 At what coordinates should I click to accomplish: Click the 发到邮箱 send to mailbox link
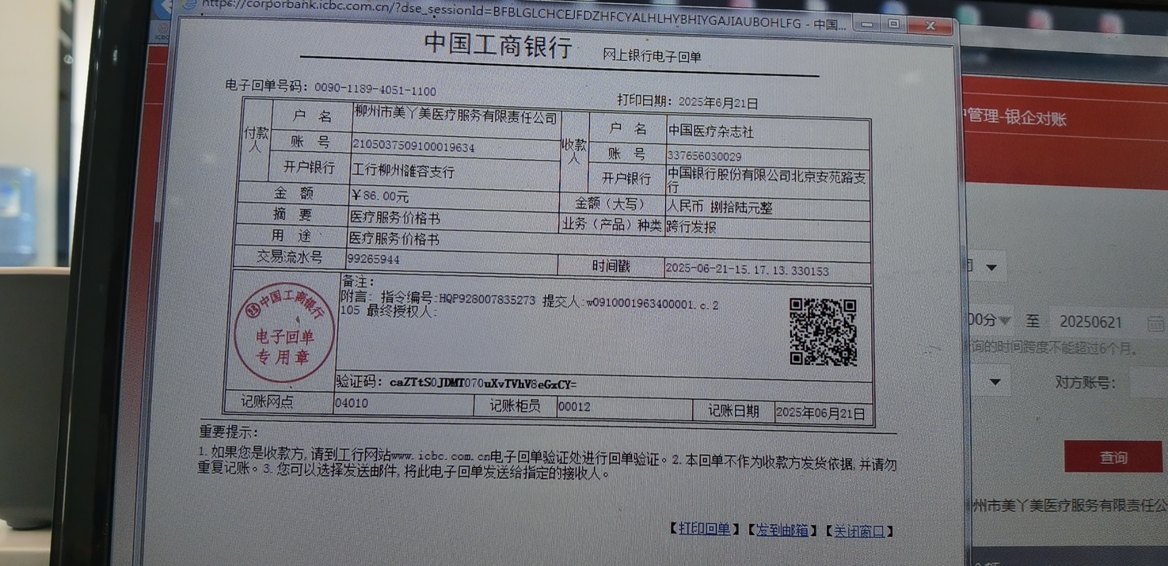coord(782,530)
